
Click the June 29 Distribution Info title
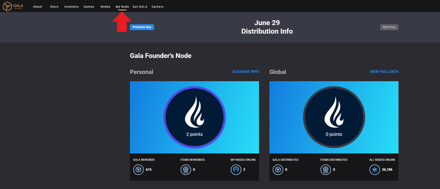(267, 27)
